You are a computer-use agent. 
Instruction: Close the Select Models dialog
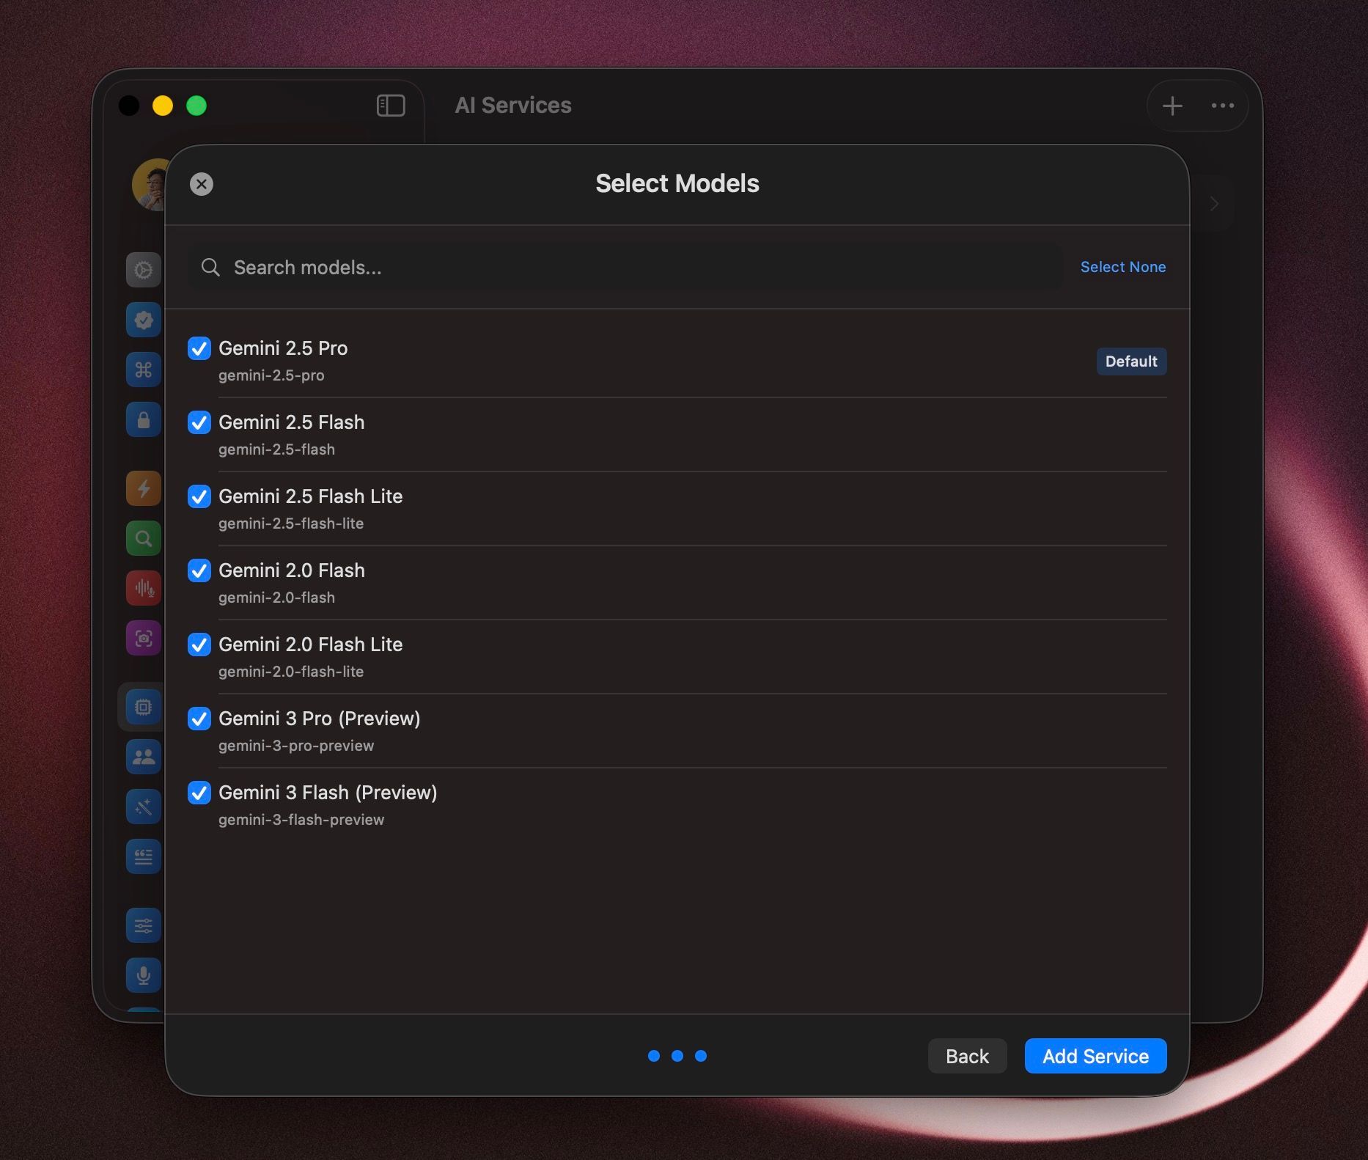point(202,184)
